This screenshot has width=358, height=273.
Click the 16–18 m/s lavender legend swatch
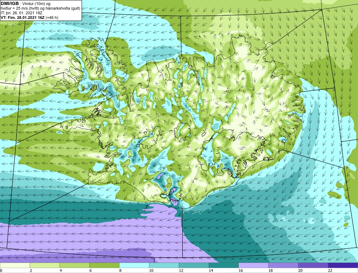(x=253, y=265)
